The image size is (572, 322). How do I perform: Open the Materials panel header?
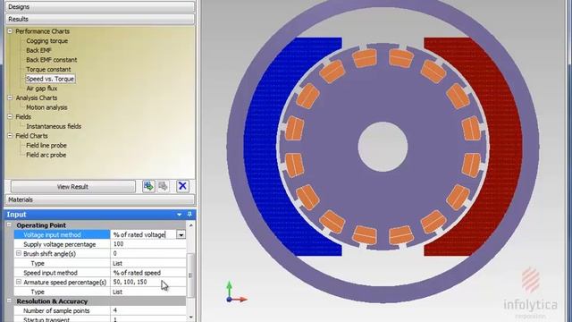[99, 199]
